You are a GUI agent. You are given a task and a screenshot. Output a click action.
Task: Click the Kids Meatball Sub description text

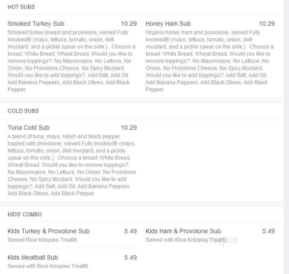click(x=48, y=266)
